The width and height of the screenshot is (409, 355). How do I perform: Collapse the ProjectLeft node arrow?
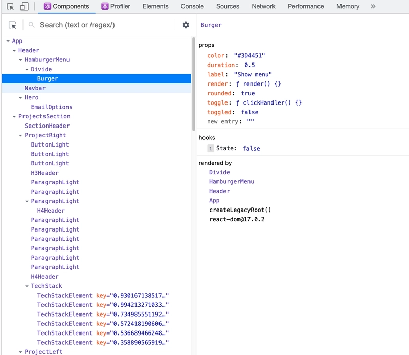[20, 352]
